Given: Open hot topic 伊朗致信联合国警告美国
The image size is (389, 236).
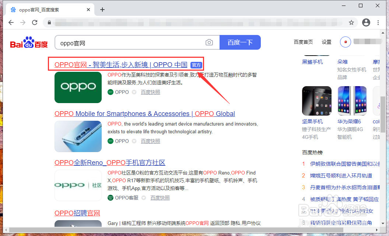Looking at the screenshot, I should 345,164.
